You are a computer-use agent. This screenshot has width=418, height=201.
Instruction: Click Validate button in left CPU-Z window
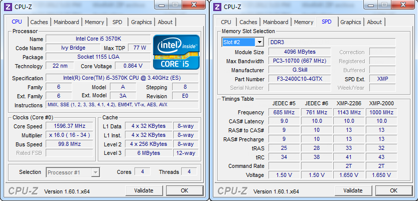pos(144,190)
